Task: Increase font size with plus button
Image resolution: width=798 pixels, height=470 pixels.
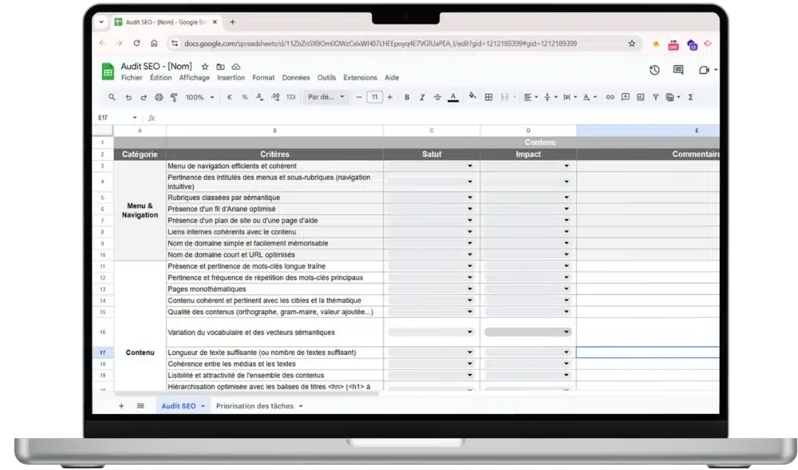Action: click(x=389, y=97)
